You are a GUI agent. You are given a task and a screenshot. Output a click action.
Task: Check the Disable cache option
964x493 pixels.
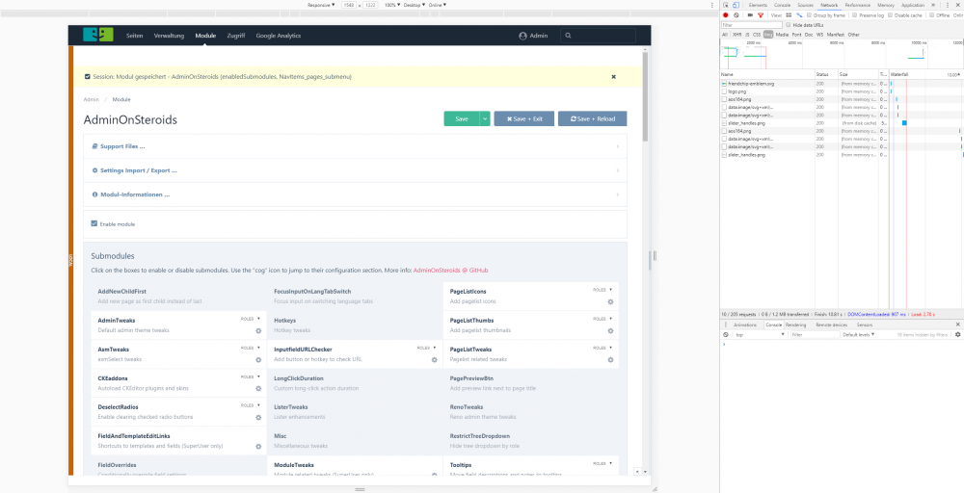coord(892,15)
